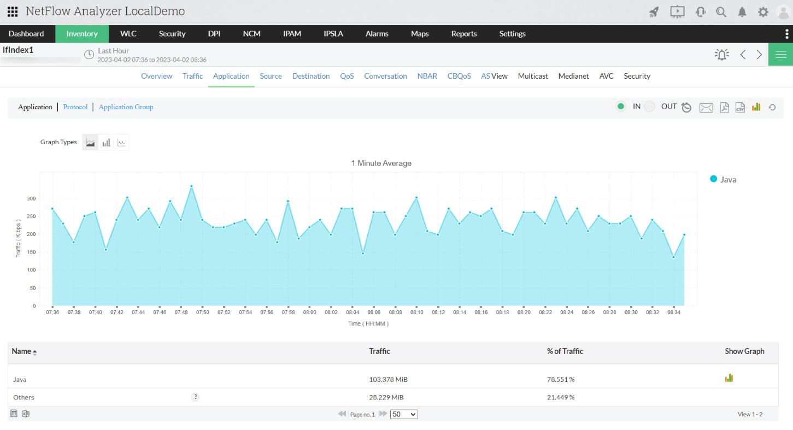Image resolution: width=793 pixels, height=430 pixels.
Task: Select the IN traffic radio button
Action: [x=621, y=107]
